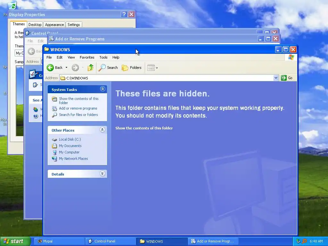Click the Display Properties help question button

pyautogui.click(x=124, y=14)
